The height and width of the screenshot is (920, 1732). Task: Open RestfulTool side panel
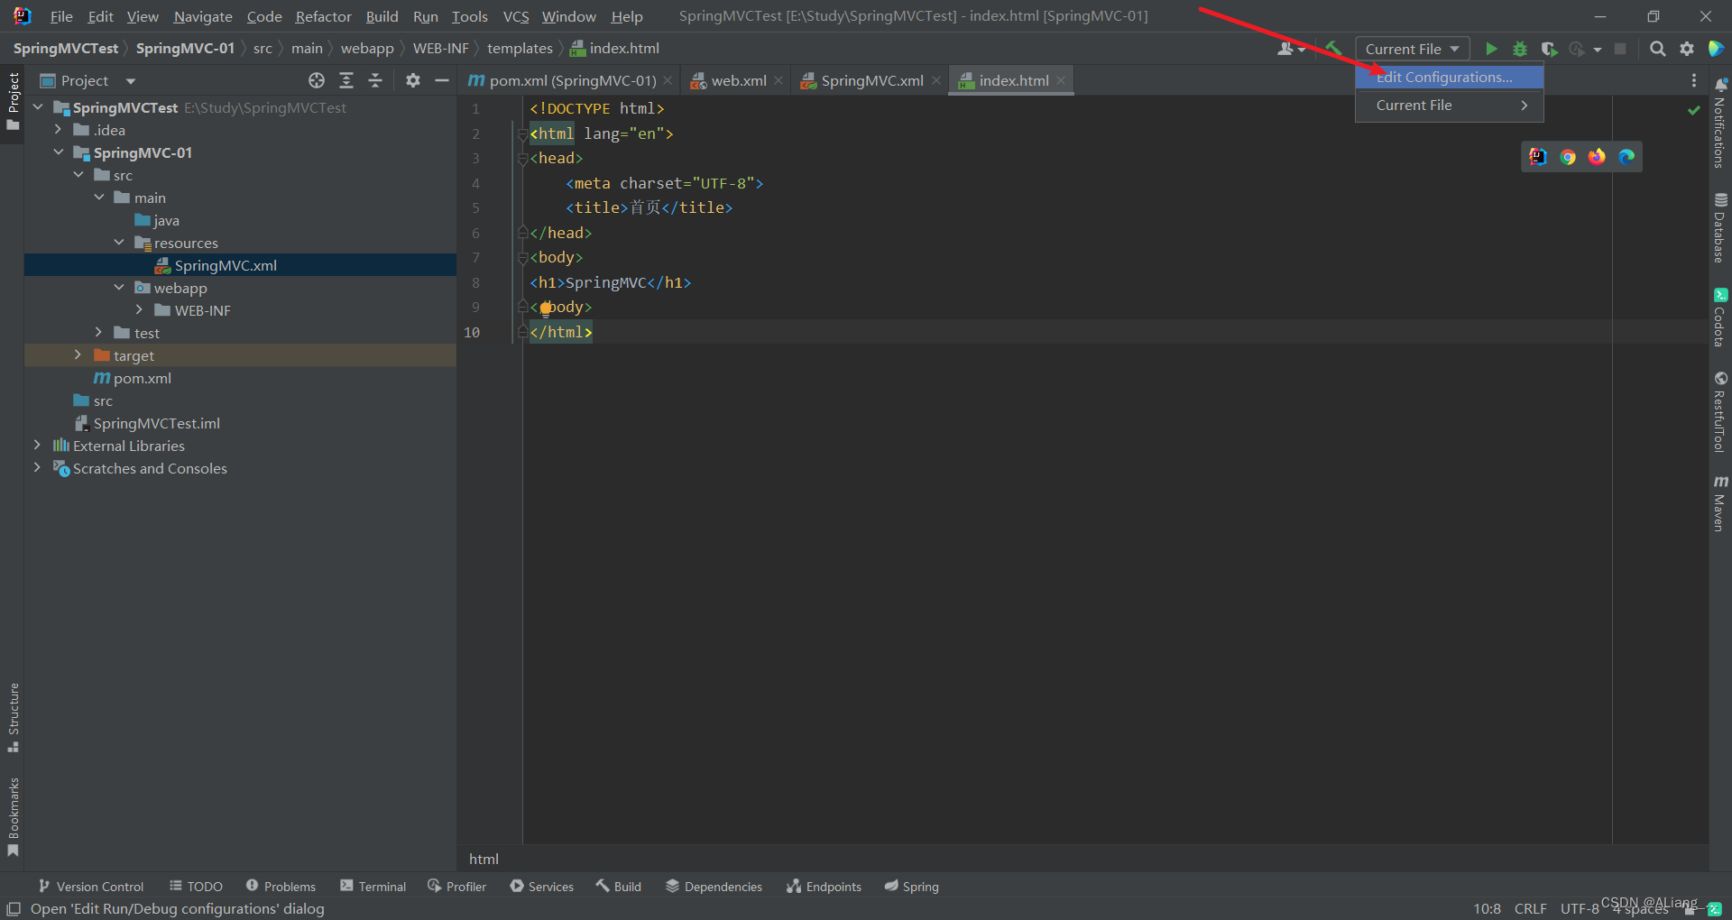point(1720,411)
